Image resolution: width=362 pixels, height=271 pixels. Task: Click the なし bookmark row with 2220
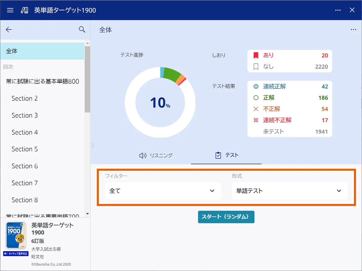290,67
